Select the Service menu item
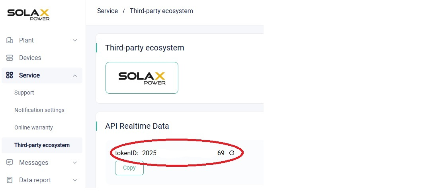This screenshot has width=426, height=193. click(42, 75)
